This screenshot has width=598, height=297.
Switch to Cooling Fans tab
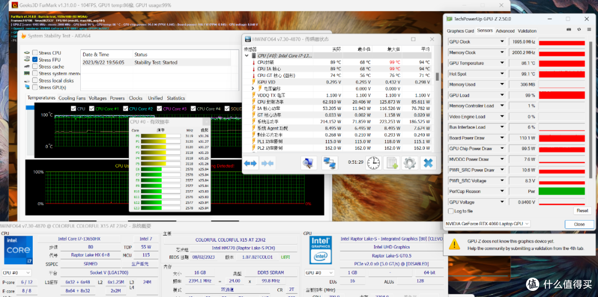pyautogui.click(x=71, y=98)
